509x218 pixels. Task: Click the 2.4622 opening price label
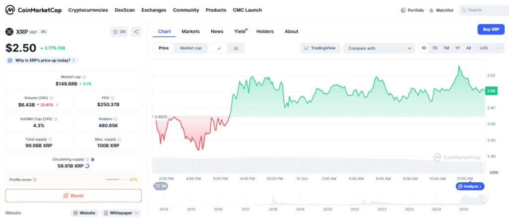[161, 116]
